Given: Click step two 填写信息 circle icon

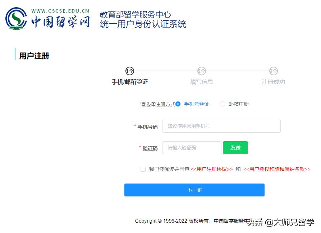Looking at the screenshot, I should point(201,71).
